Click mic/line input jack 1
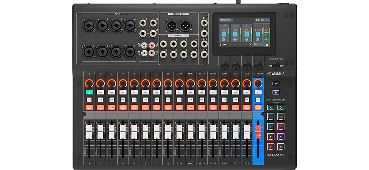 [89, 25]
